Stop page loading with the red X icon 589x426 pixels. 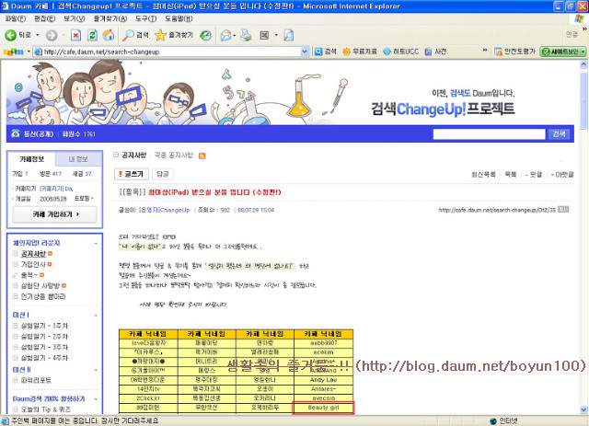tap(75, 35)
